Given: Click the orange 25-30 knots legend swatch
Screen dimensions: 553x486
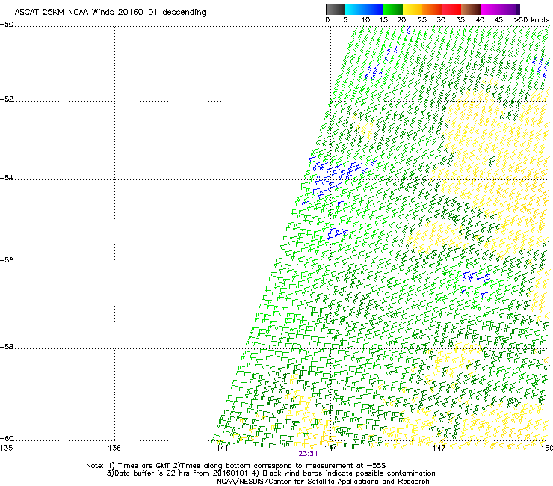Looking at the screenshot, I should pyautogui.click(x=432, y=9).
